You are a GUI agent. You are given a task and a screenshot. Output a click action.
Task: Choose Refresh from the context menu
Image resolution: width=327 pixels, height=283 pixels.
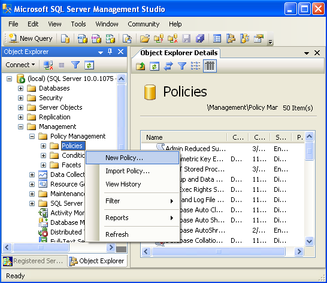click(x=132, y=234)
